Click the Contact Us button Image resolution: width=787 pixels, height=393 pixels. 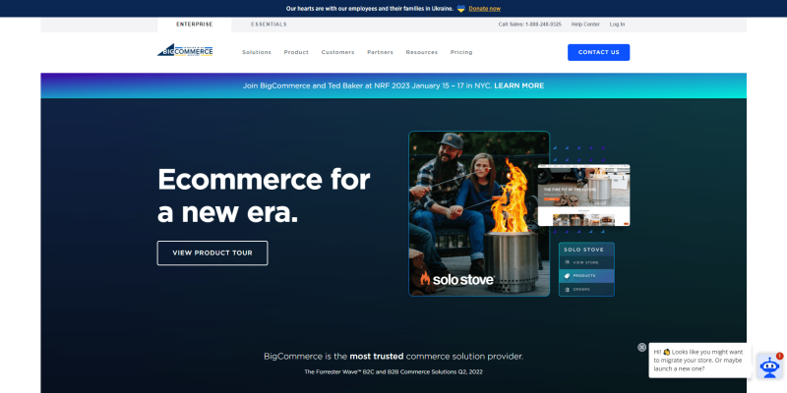[x=598, y=52]
